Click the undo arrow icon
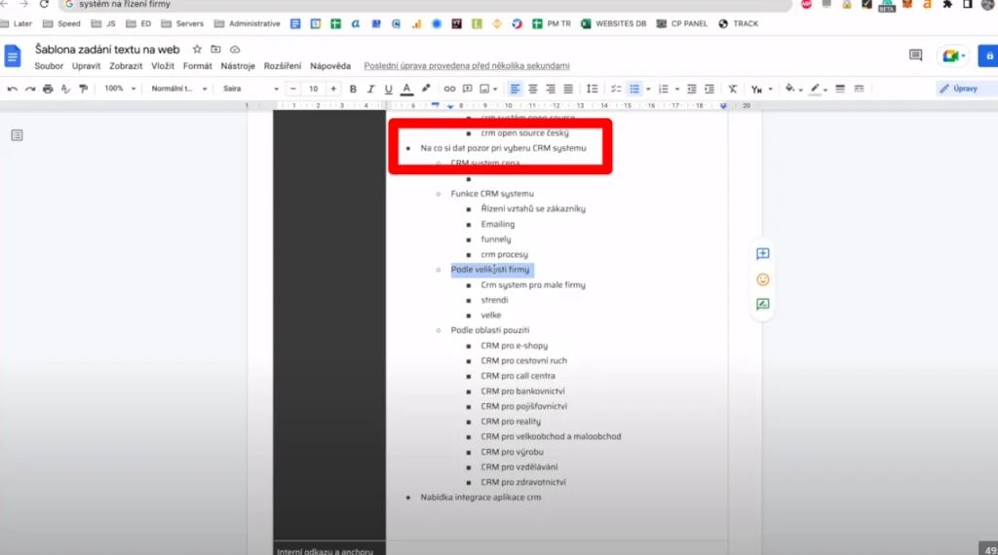 [x=12, y=89]
